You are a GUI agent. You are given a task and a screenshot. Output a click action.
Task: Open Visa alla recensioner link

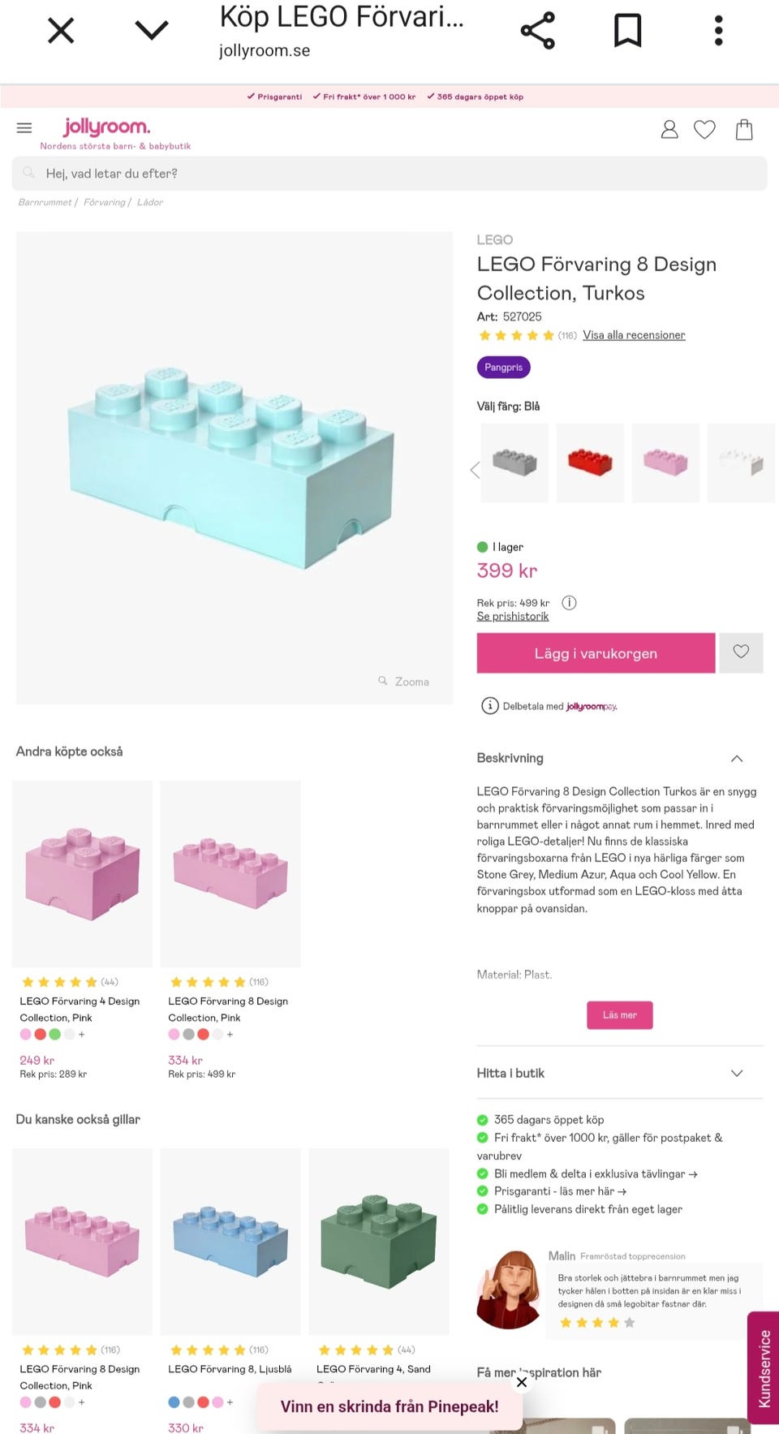[634, 335]
